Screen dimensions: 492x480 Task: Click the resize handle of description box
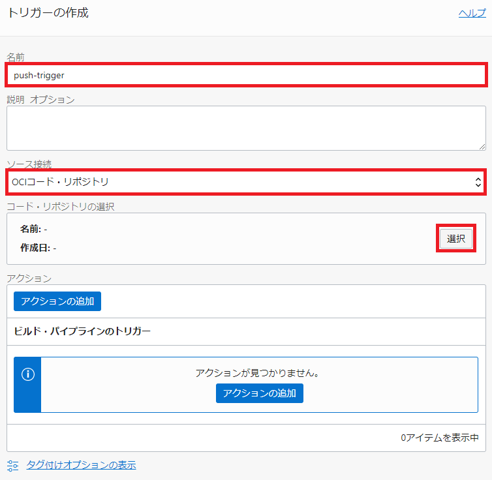point(482,146)
